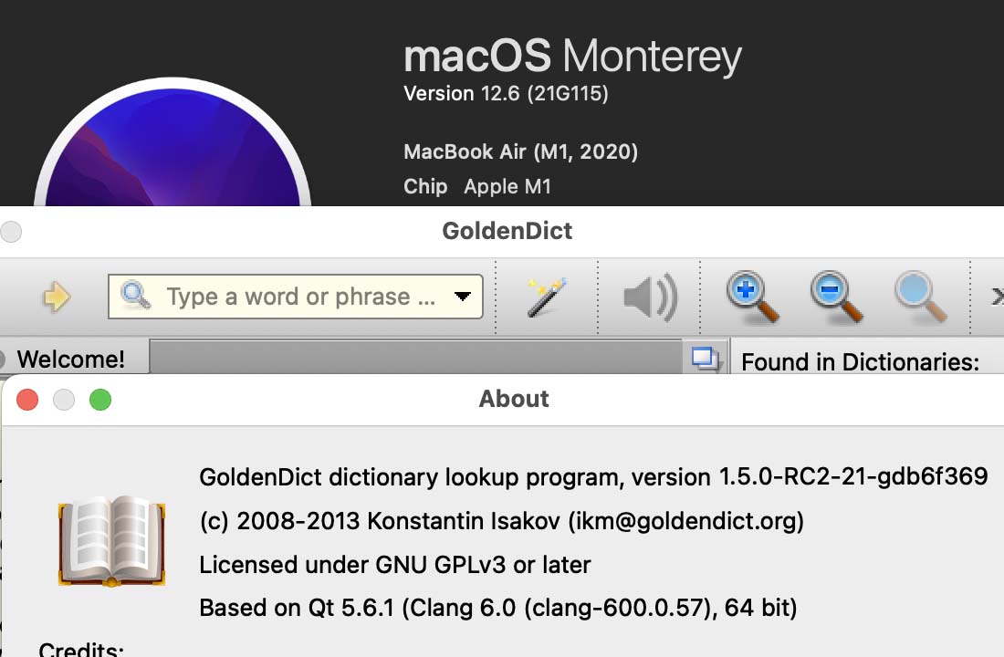
Task: Expand the toolbar overflow chevron
Action: coord(997,297)
